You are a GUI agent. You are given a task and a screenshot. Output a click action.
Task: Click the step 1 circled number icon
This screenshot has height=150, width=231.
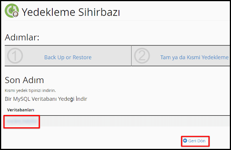pos(15,56)
